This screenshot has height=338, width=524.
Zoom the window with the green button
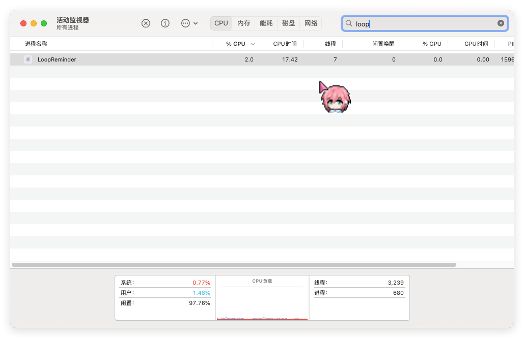44,23
